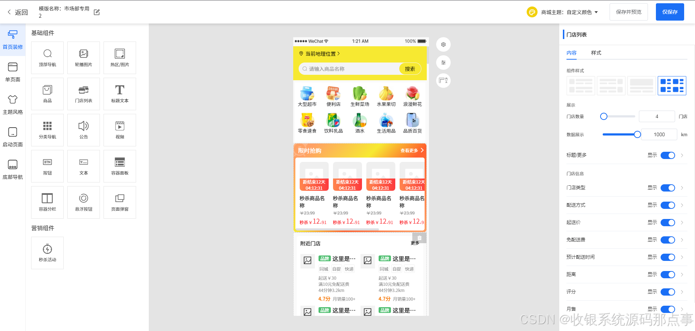The image size is (695, 331).
Task: Add the 轮播图片 carousel component
Action: click(x=84, y=58)
